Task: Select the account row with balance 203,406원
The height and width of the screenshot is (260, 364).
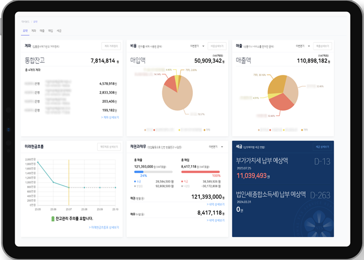Action: point(72,101)
